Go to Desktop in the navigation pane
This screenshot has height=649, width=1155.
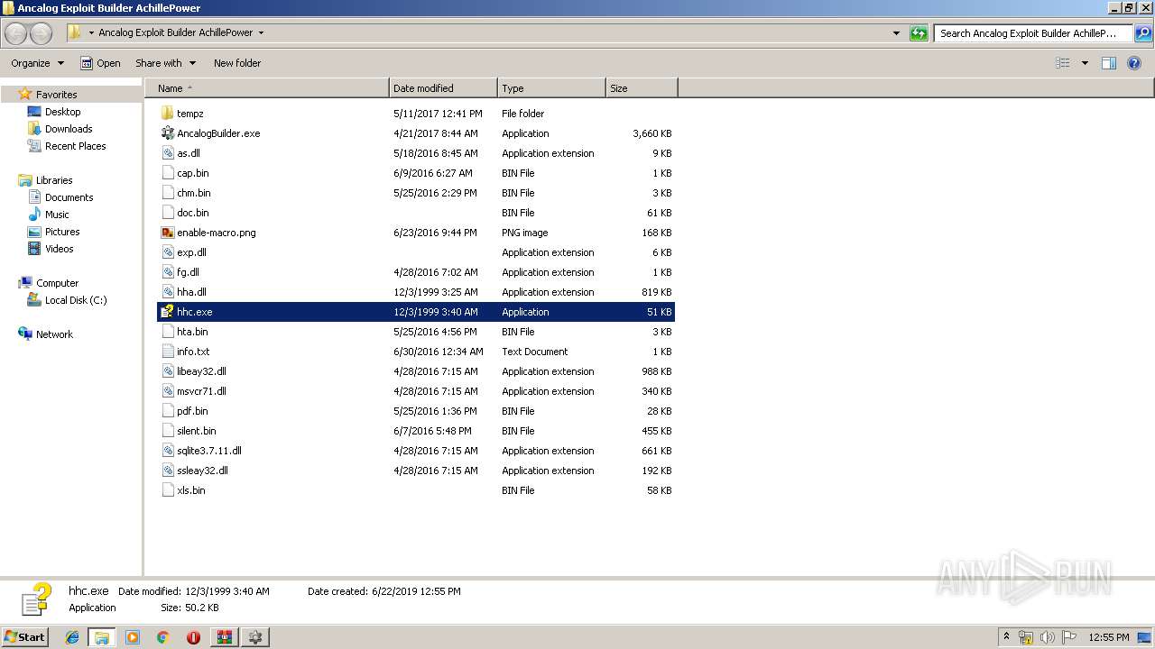pyautogui.click(x=62, y=112)
